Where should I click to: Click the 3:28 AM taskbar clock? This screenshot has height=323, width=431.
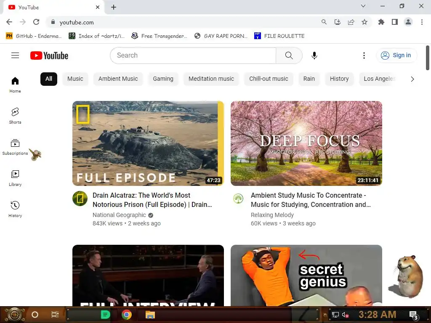(378, 315)
